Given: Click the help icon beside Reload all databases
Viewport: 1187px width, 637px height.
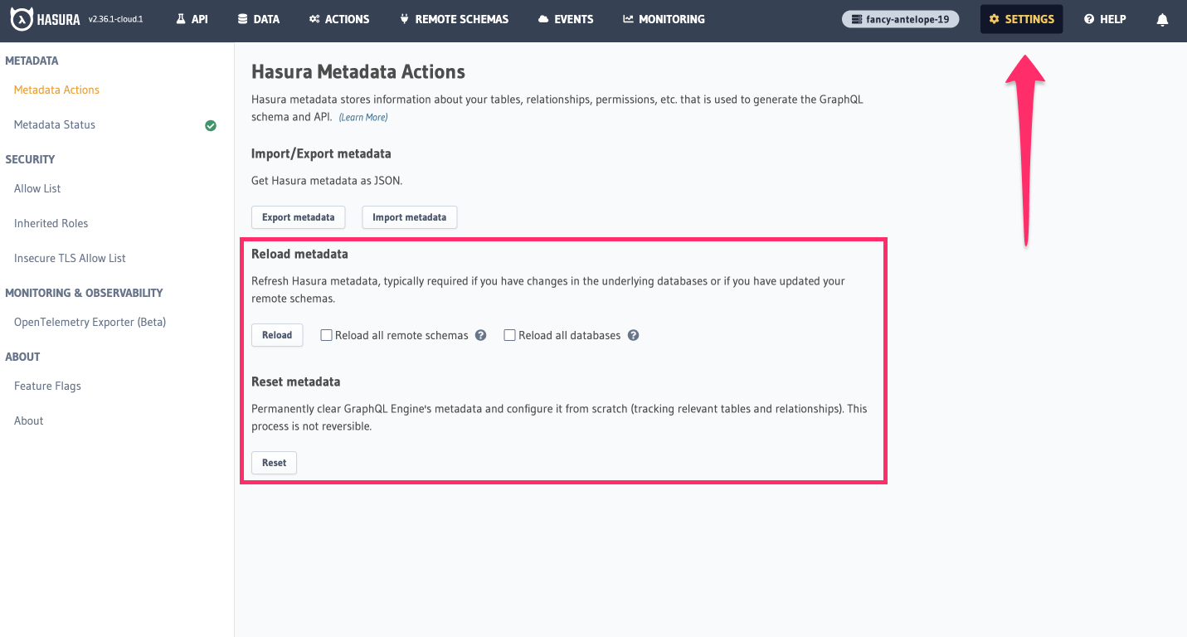Looking at the screenshot, I should pos(633,335).
